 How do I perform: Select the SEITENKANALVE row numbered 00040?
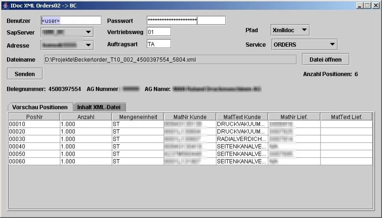pyautogui.click(x=33, y=146)
